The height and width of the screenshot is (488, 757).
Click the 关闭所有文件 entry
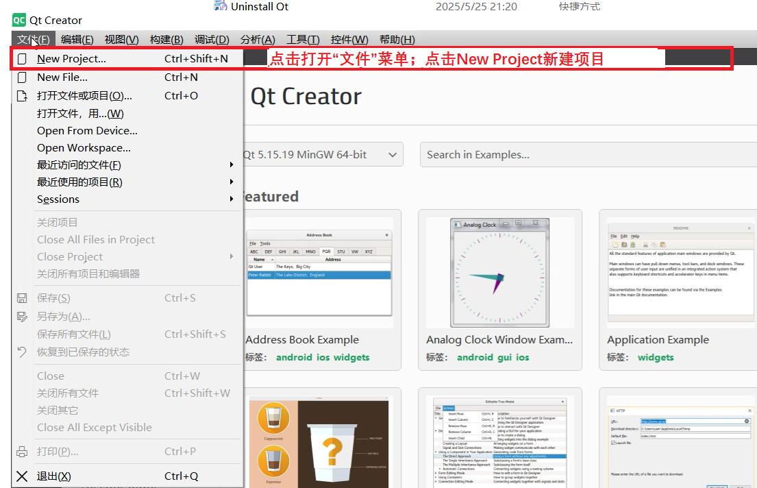(x=128, y=393)
